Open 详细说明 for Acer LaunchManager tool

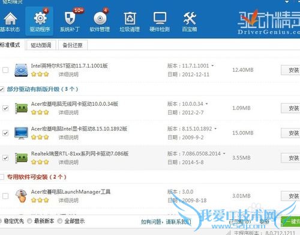(x=68, y=200)
